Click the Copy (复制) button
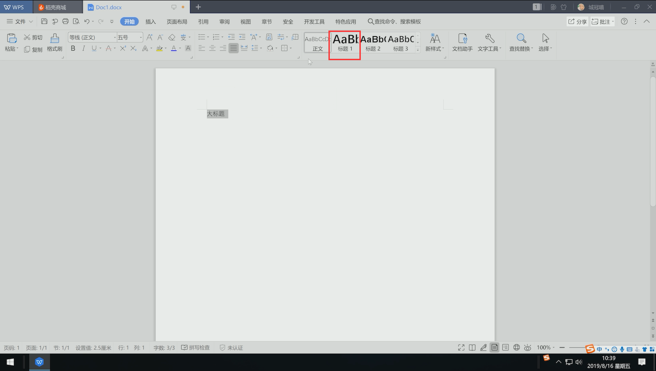656x371 pixels. pyautogui.click(x=33, y=49)
